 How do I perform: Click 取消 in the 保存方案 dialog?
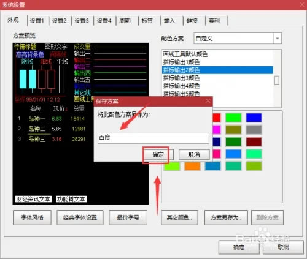tap(194, 154)
